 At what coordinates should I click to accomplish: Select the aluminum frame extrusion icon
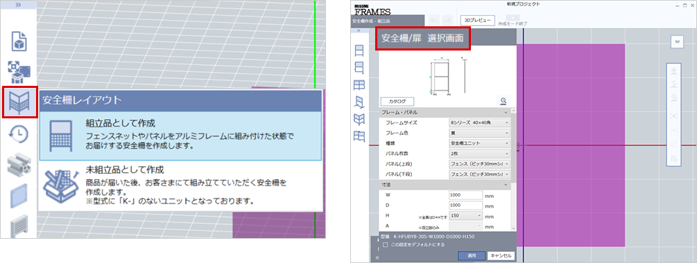point(19,165)
